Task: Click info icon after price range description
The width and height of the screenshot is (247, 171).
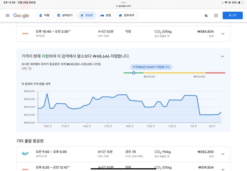Action: (30, 69)
